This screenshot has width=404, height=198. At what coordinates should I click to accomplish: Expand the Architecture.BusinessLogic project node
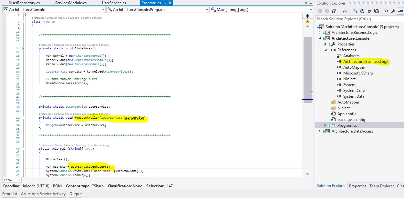[x=320, y=33]
